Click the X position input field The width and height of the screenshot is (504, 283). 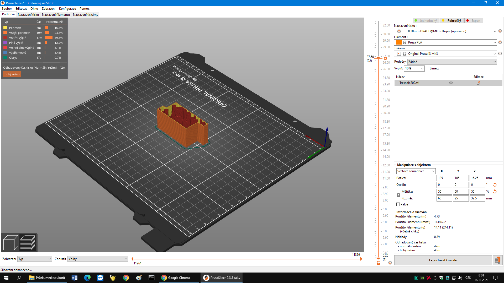click(444, 178)
